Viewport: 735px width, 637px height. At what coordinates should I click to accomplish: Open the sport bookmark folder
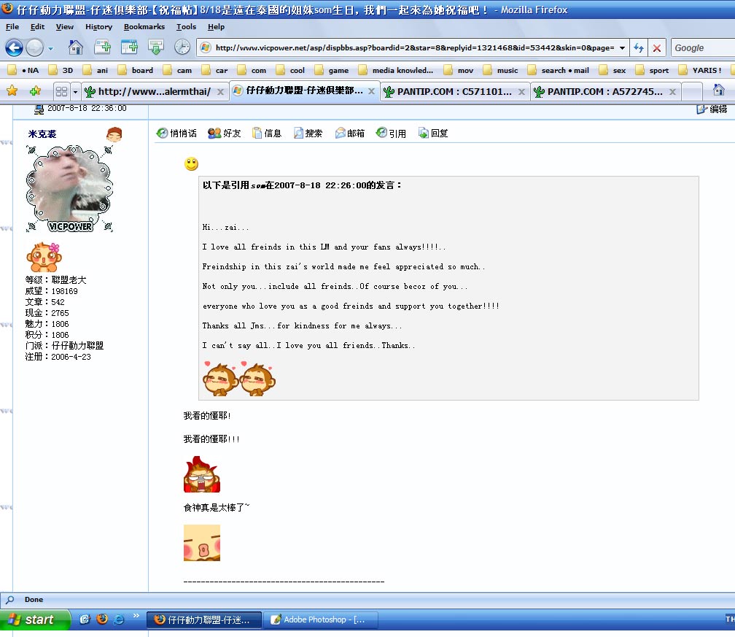pos(652,70)
